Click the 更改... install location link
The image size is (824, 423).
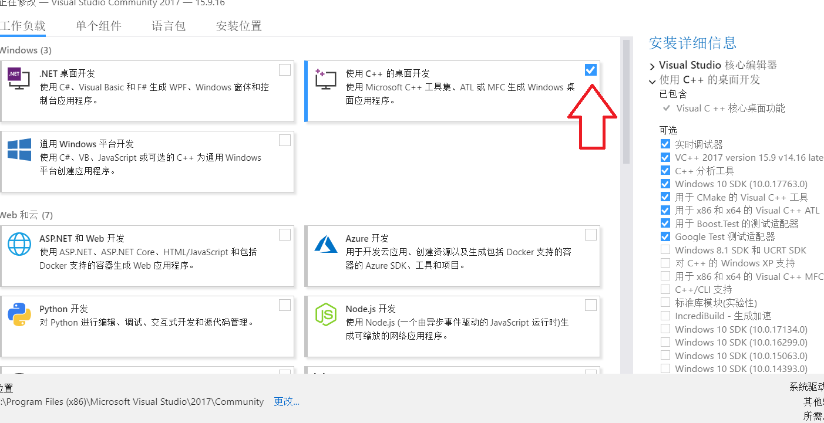[287, 402]
